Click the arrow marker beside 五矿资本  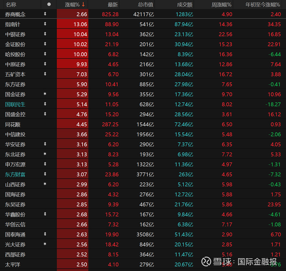(x=45, y=74)
